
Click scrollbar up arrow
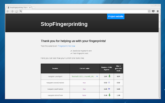(159, 15)
